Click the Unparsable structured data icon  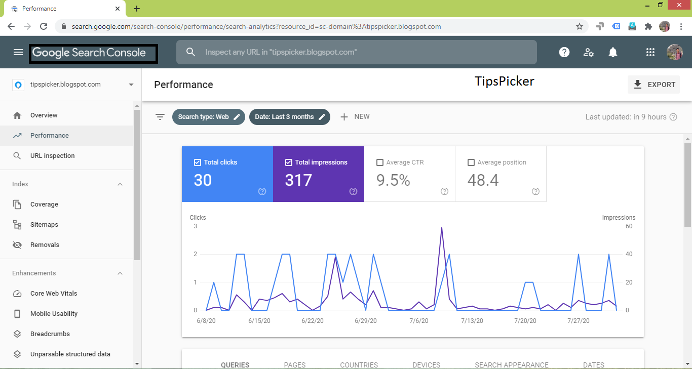17,354
